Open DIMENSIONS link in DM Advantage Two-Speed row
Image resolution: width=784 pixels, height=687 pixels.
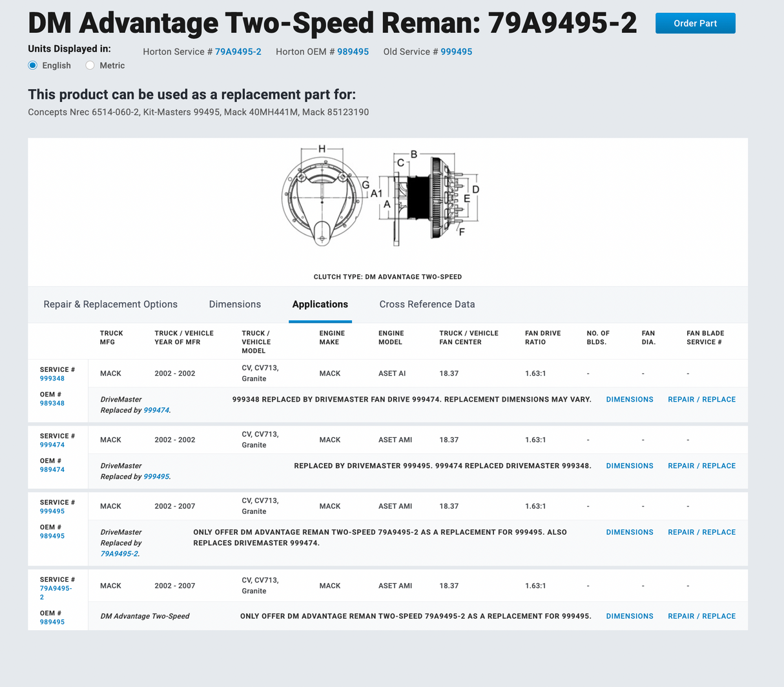[630, 617]
